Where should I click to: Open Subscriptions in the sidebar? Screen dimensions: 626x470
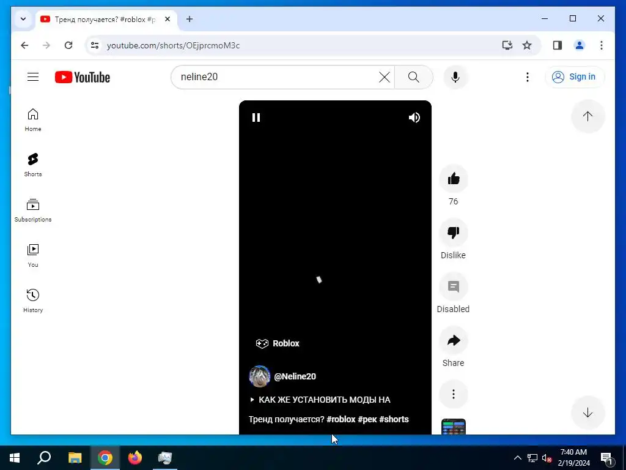(x=33, y=211)
